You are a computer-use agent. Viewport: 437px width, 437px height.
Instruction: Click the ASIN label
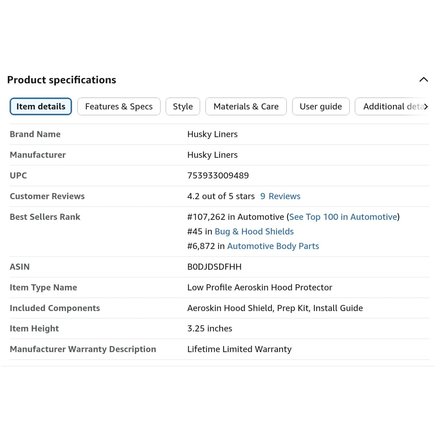click(x=19, y=267)
